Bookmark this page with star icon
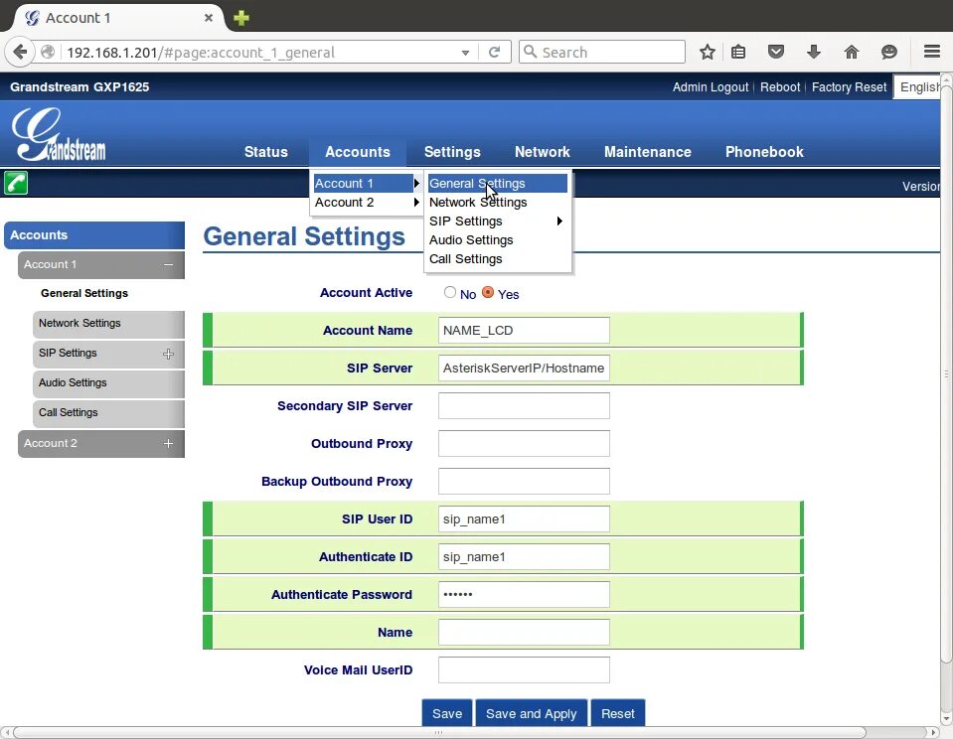 click(x=707, y=53)
